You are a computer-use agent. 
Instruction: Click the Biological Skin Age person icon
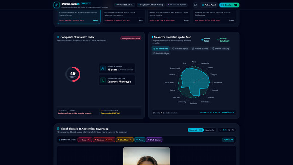tap(103, 68)
